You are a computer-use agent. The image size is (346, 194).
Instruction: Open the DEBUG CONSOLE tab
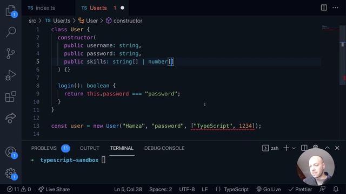pos(164,148)
